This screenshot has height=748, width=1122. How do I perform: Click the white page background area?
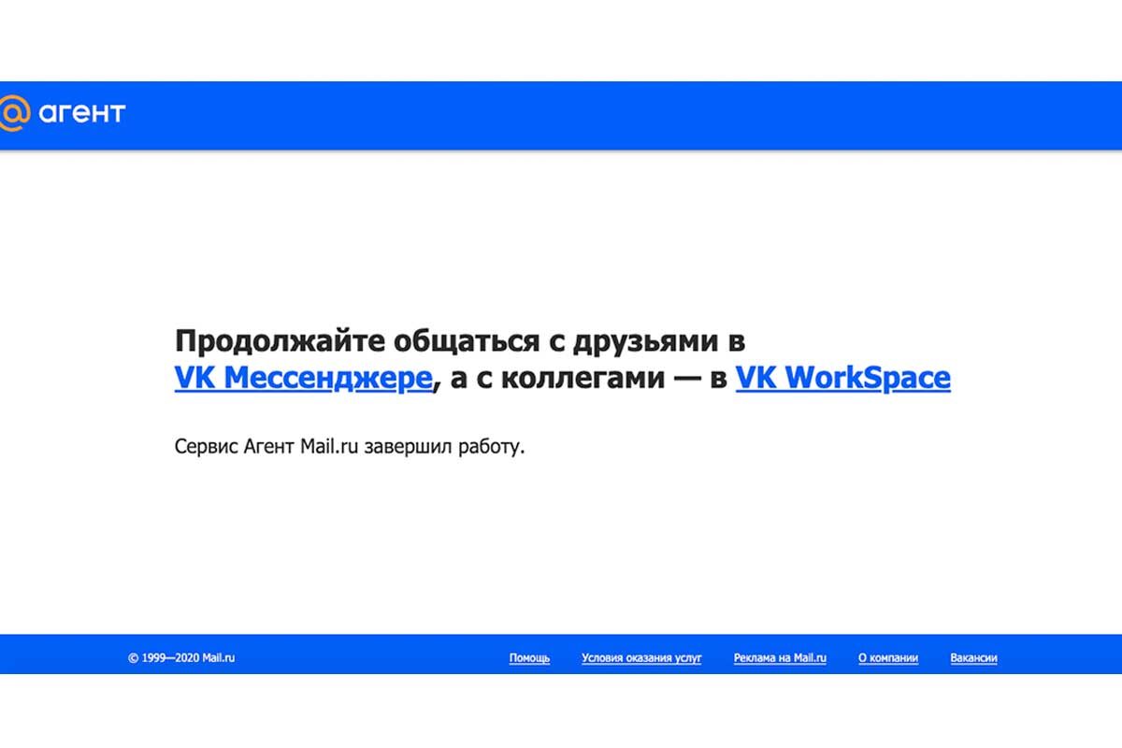[561, 542]
